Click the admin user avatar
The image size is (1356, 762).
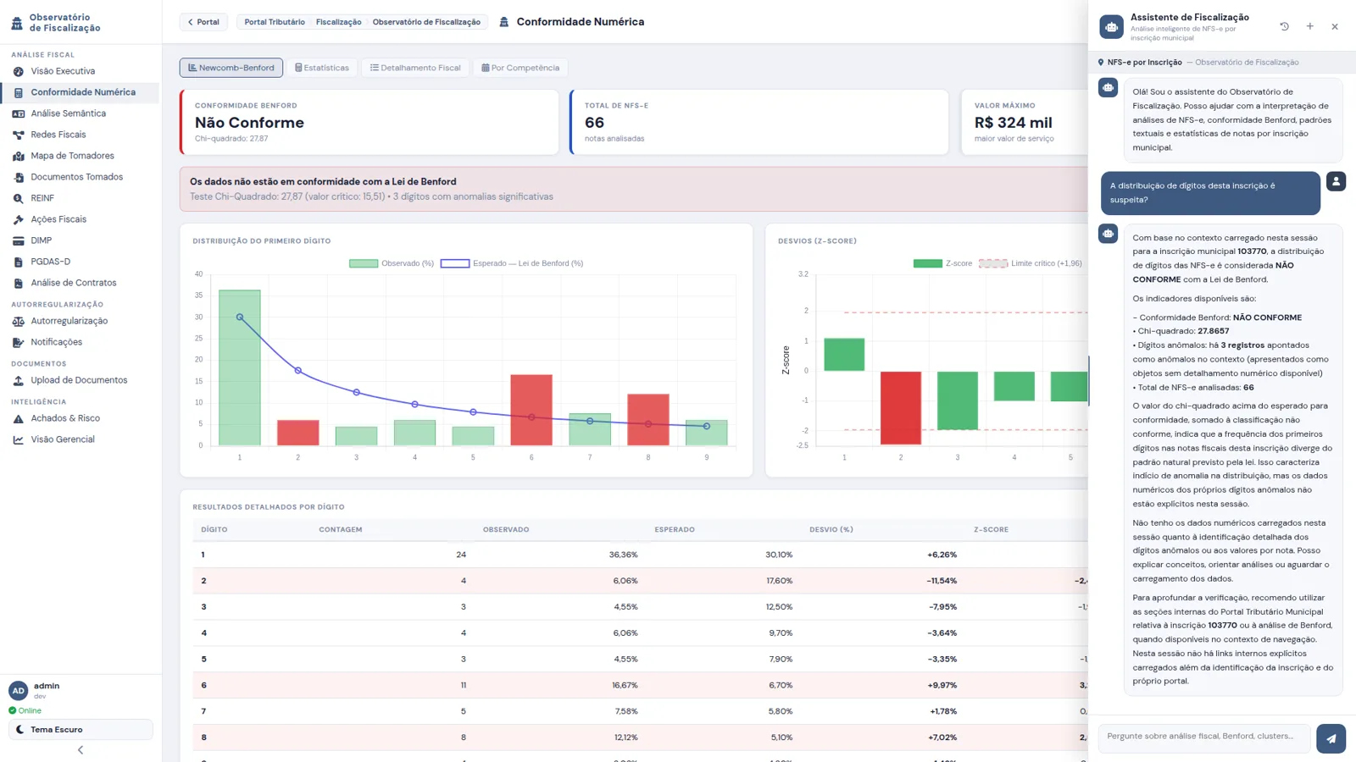(18, 690)
